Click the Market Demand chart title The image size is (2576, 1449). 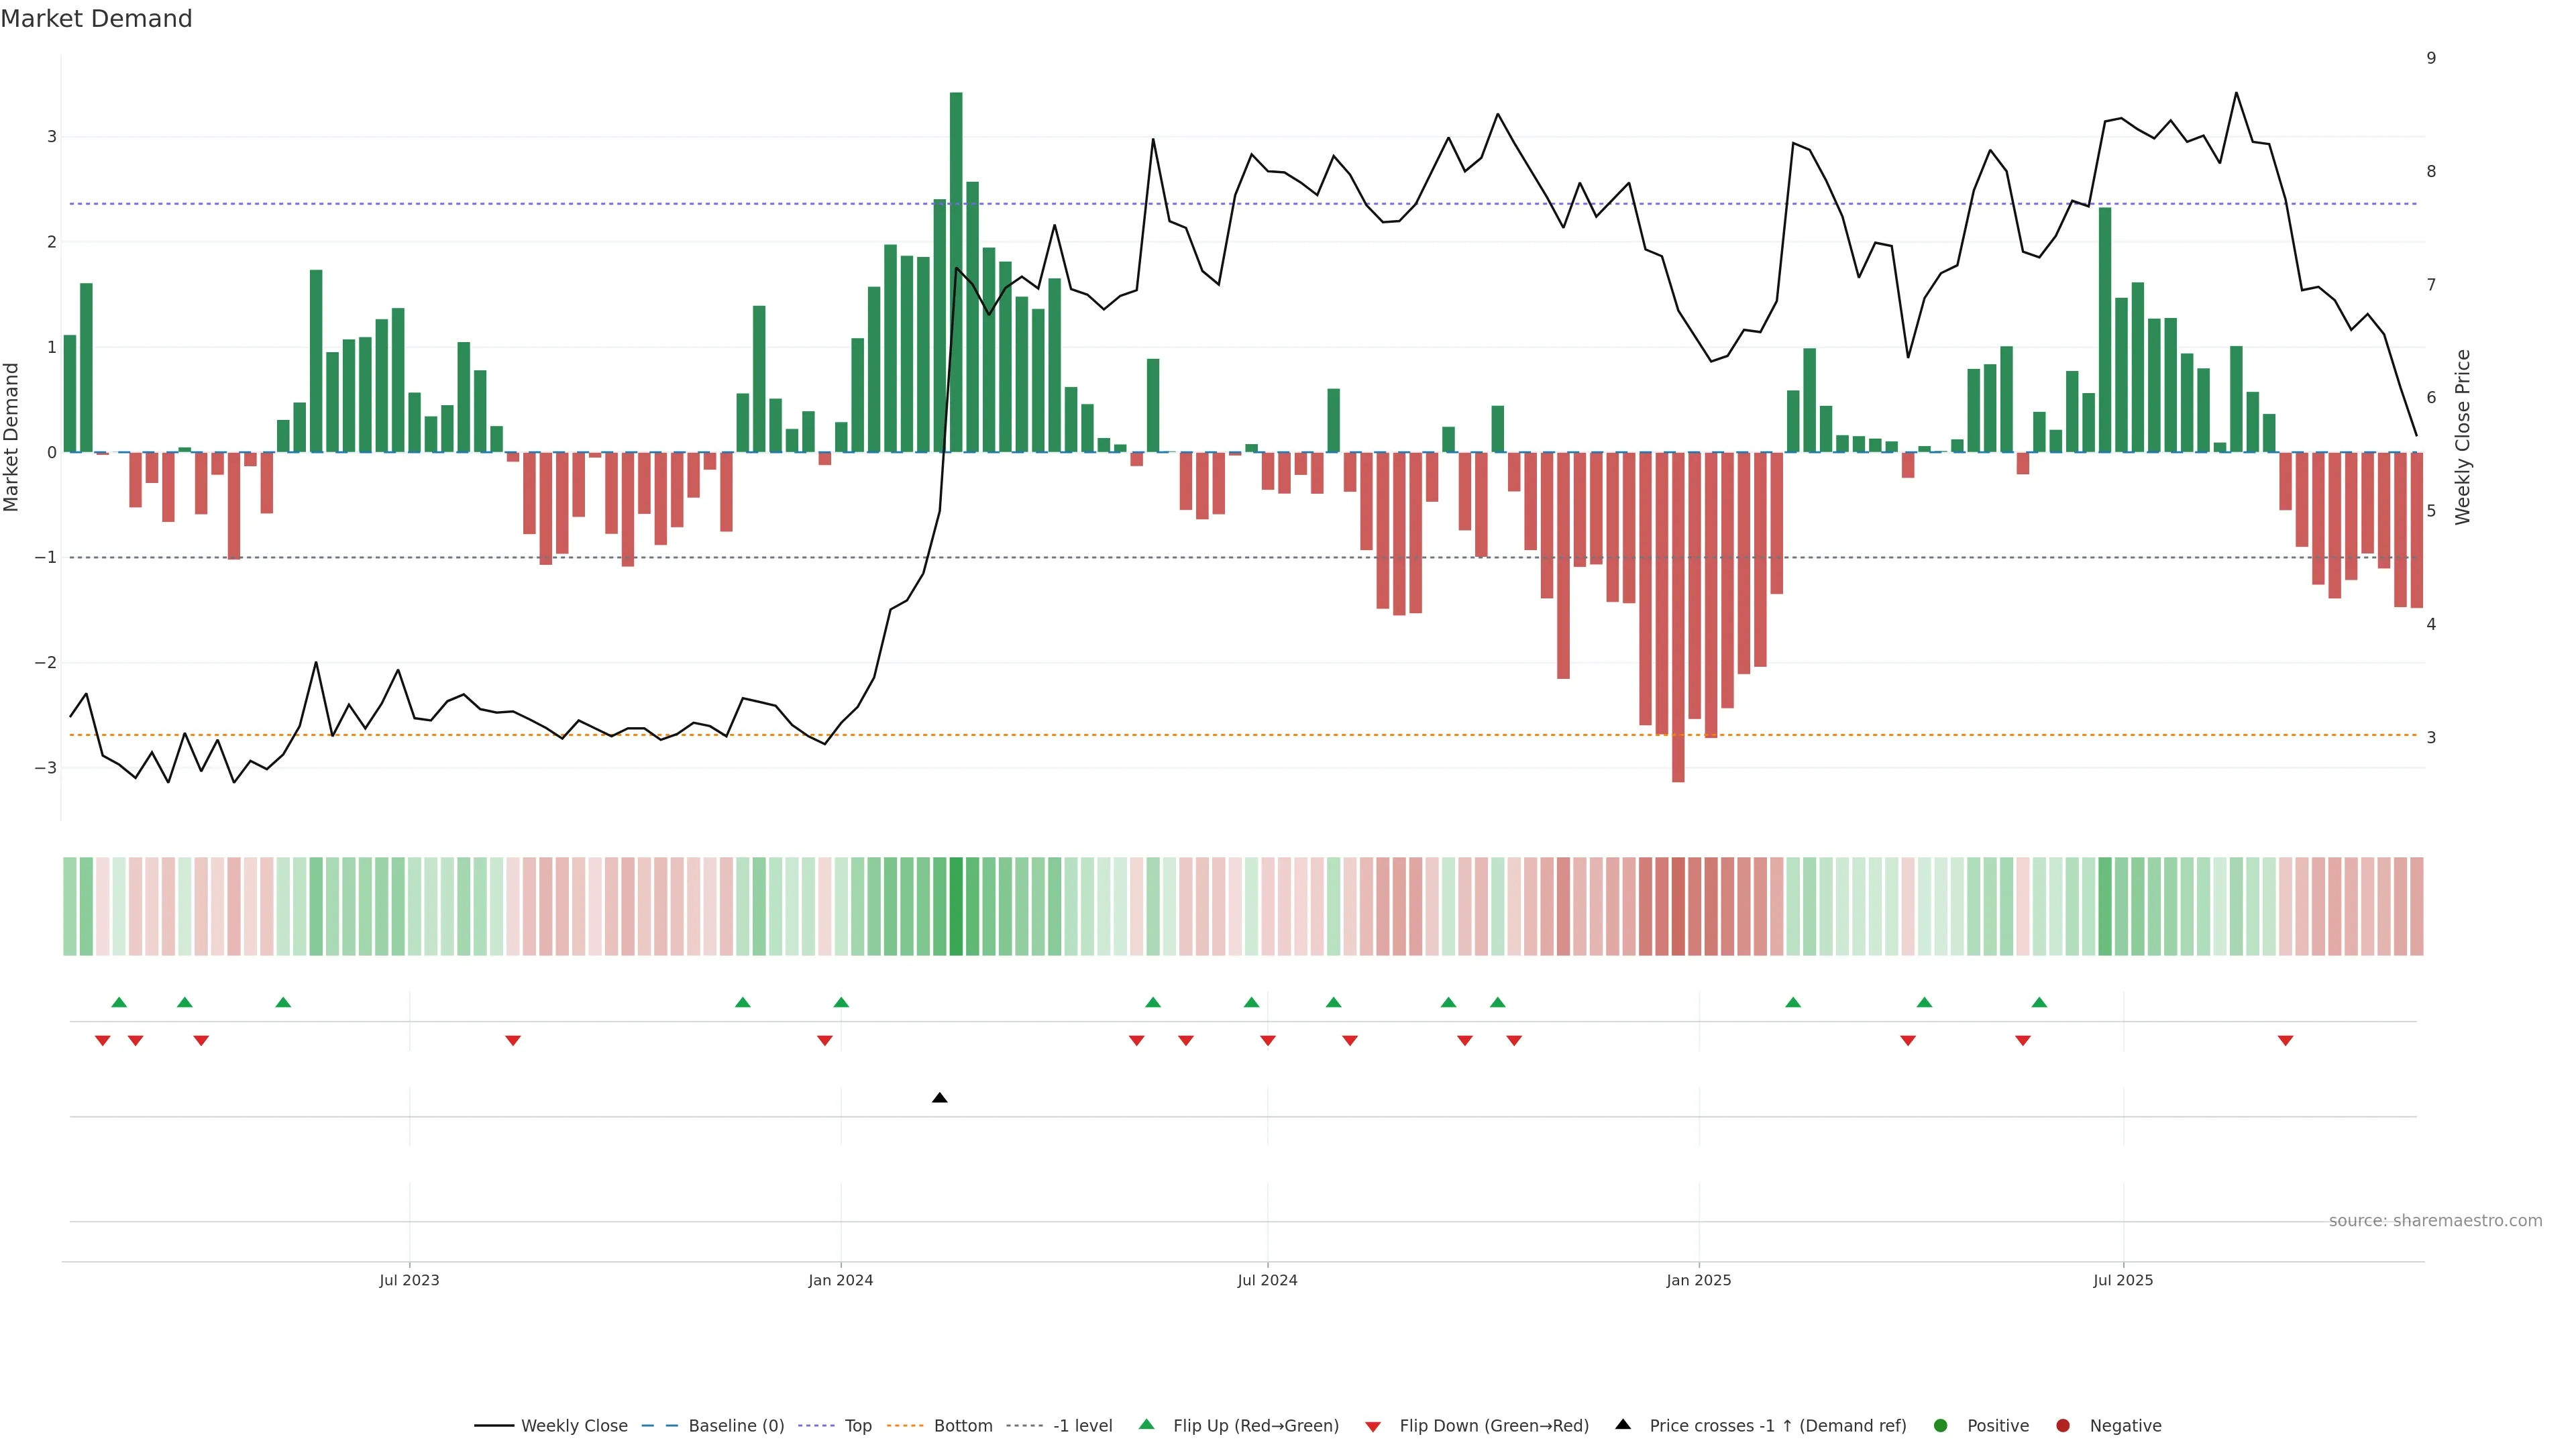click(x=96, y=19)
